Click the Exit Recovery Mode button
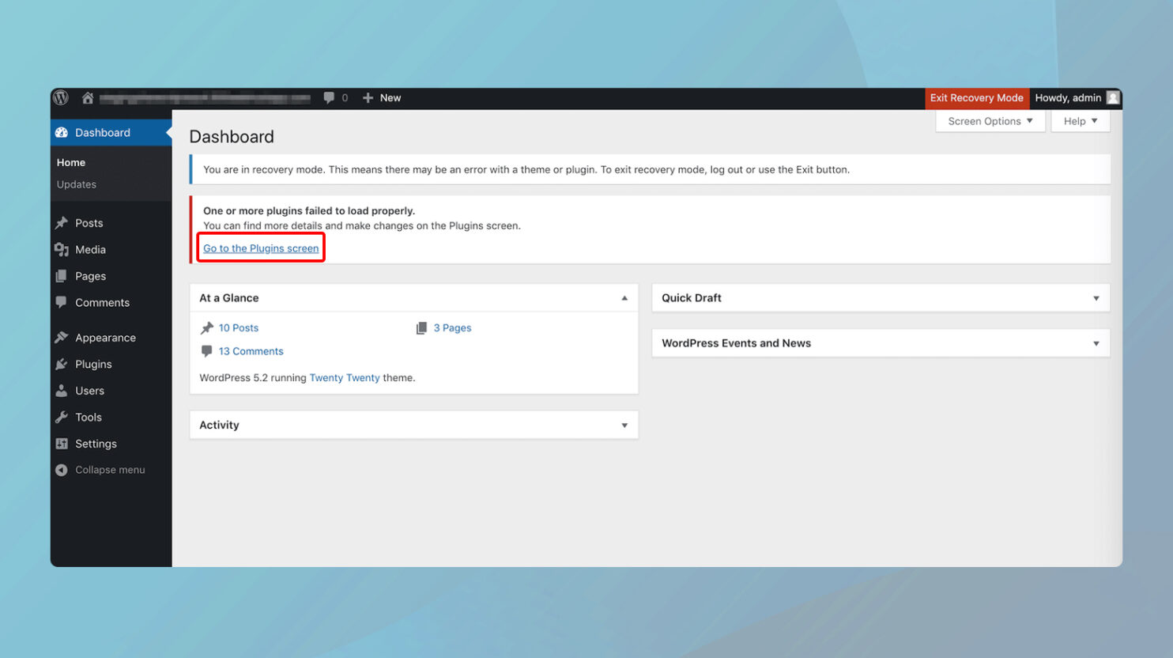The width and height of the screenshot is (1173, 658). coord(977,97)
